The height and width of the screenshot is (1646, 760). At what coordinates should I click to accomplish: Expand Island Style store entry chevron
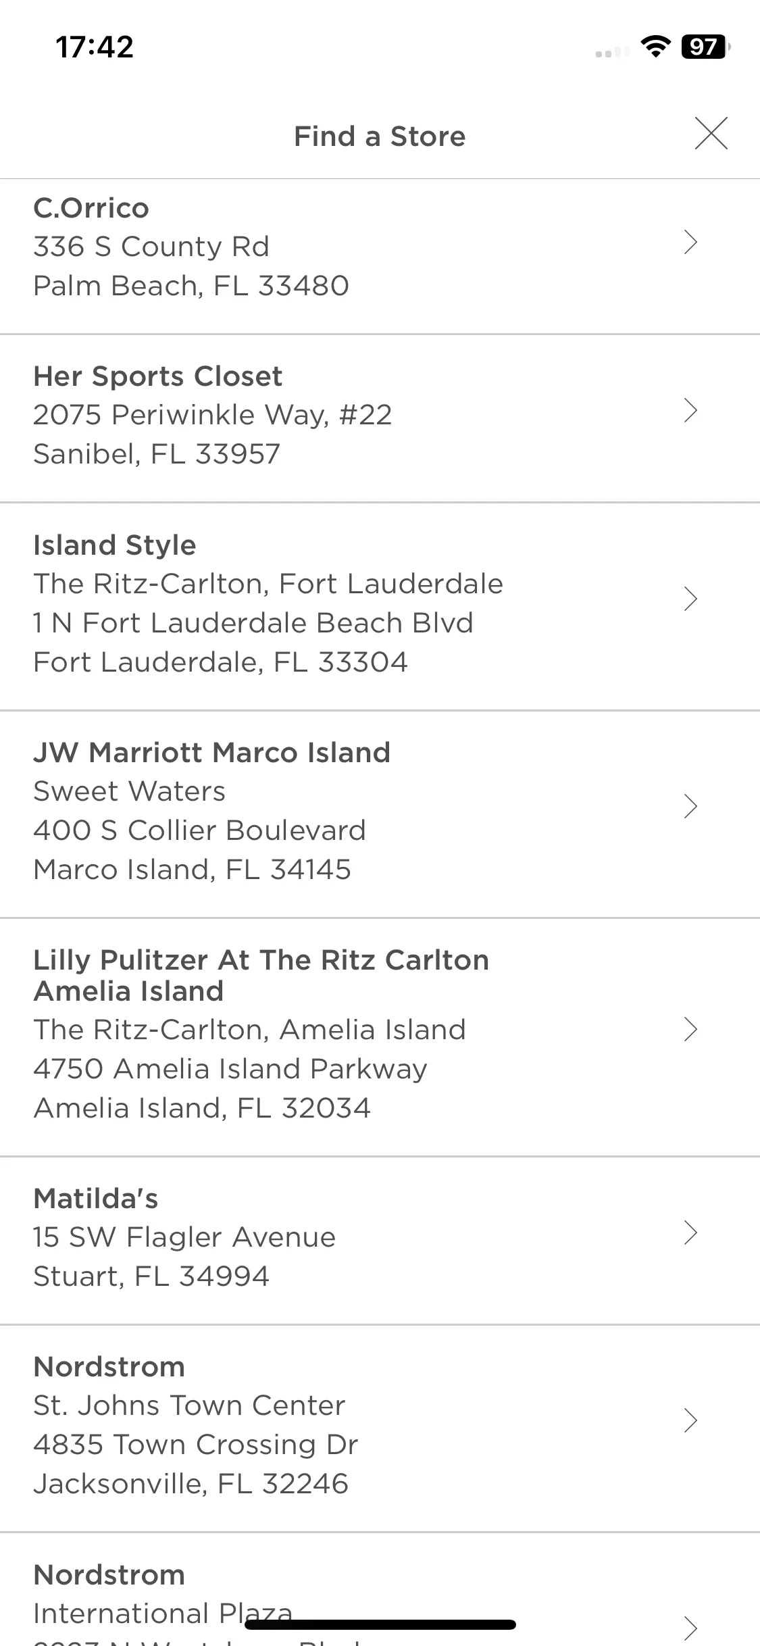coord(690,599)
